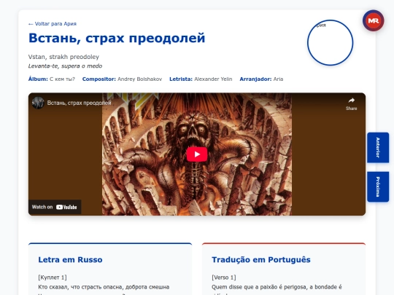
Task: Click lyricist name Alexander Yelin
Action: pos(213,79)
